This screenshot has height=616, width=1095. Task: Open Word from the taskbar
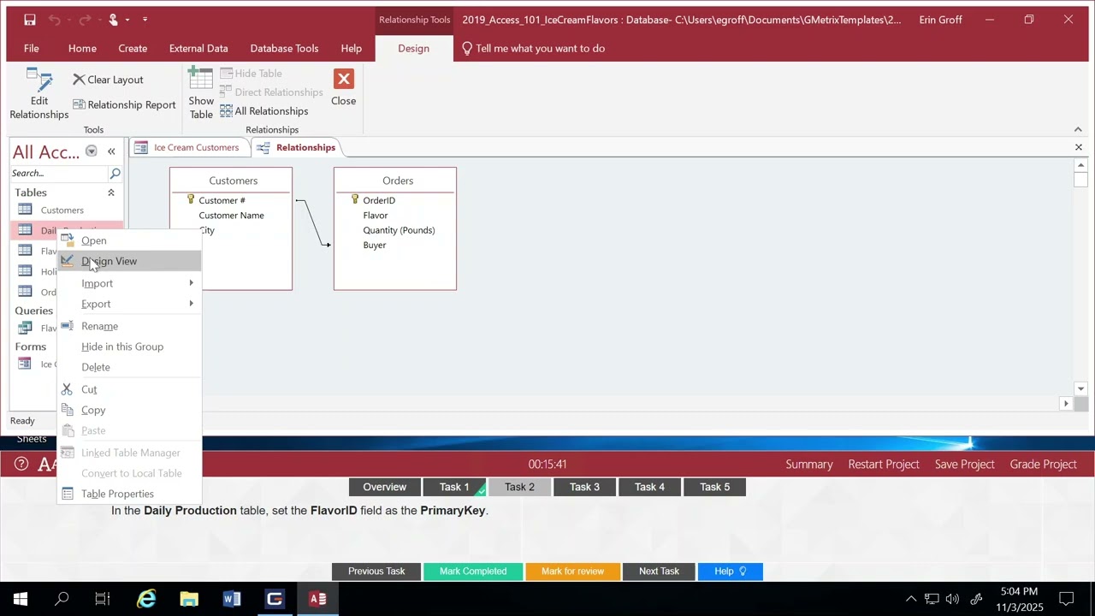[x=232, y=599]
